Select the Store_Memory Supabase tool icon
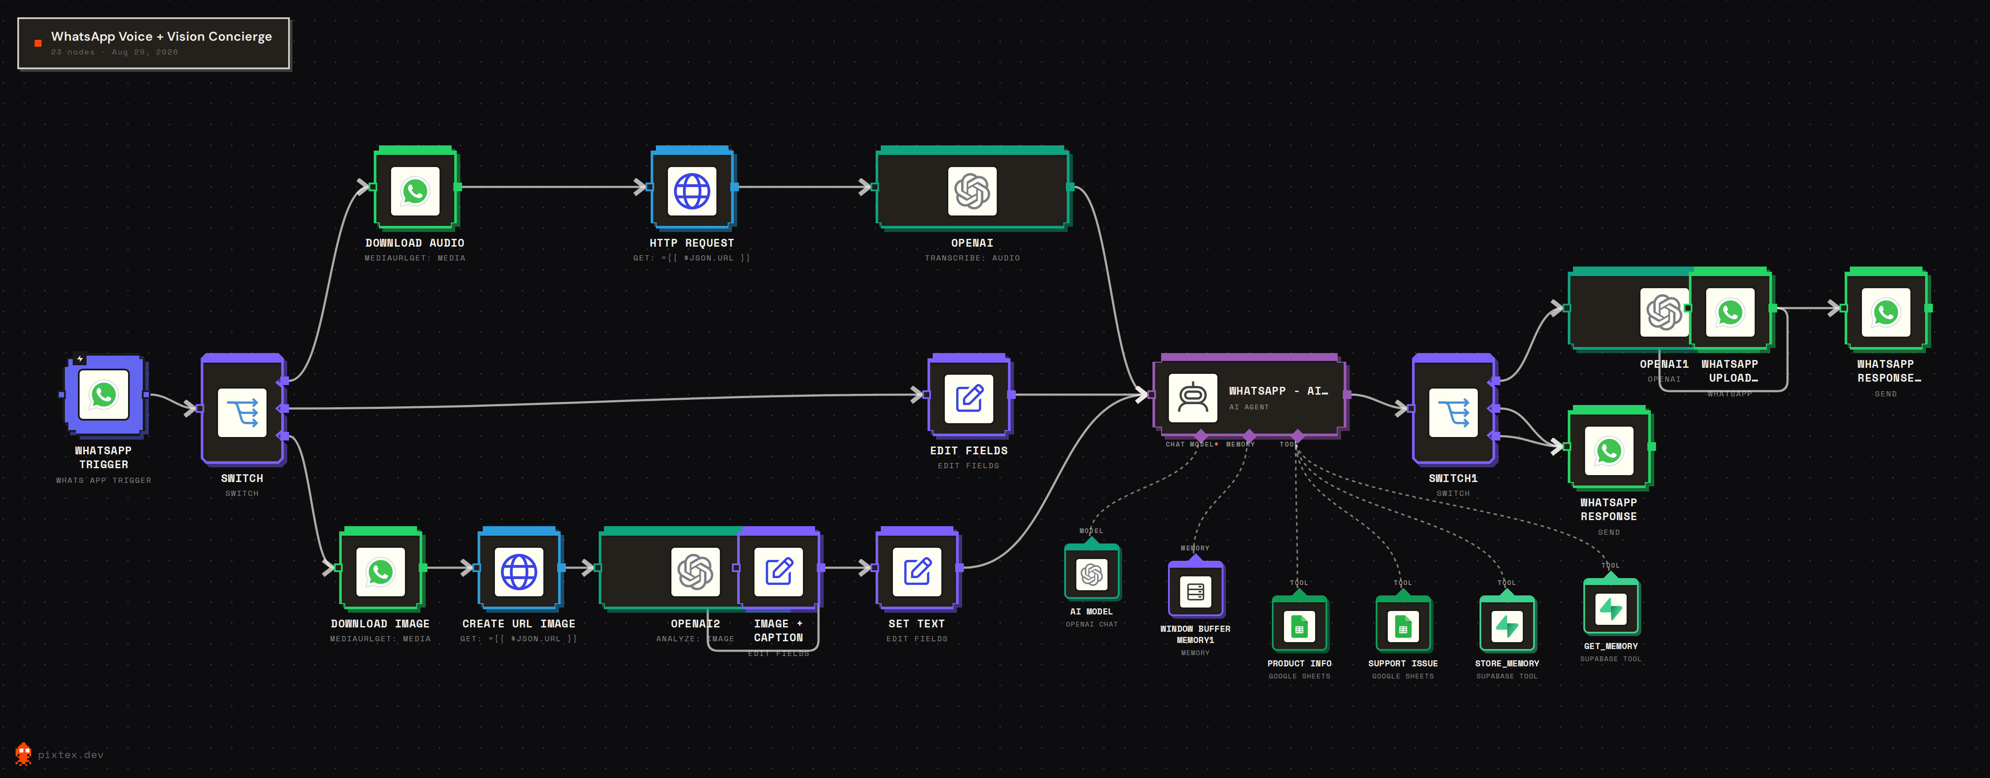The height and width of the screenshot is (778, 1990). coord(1506,627)
